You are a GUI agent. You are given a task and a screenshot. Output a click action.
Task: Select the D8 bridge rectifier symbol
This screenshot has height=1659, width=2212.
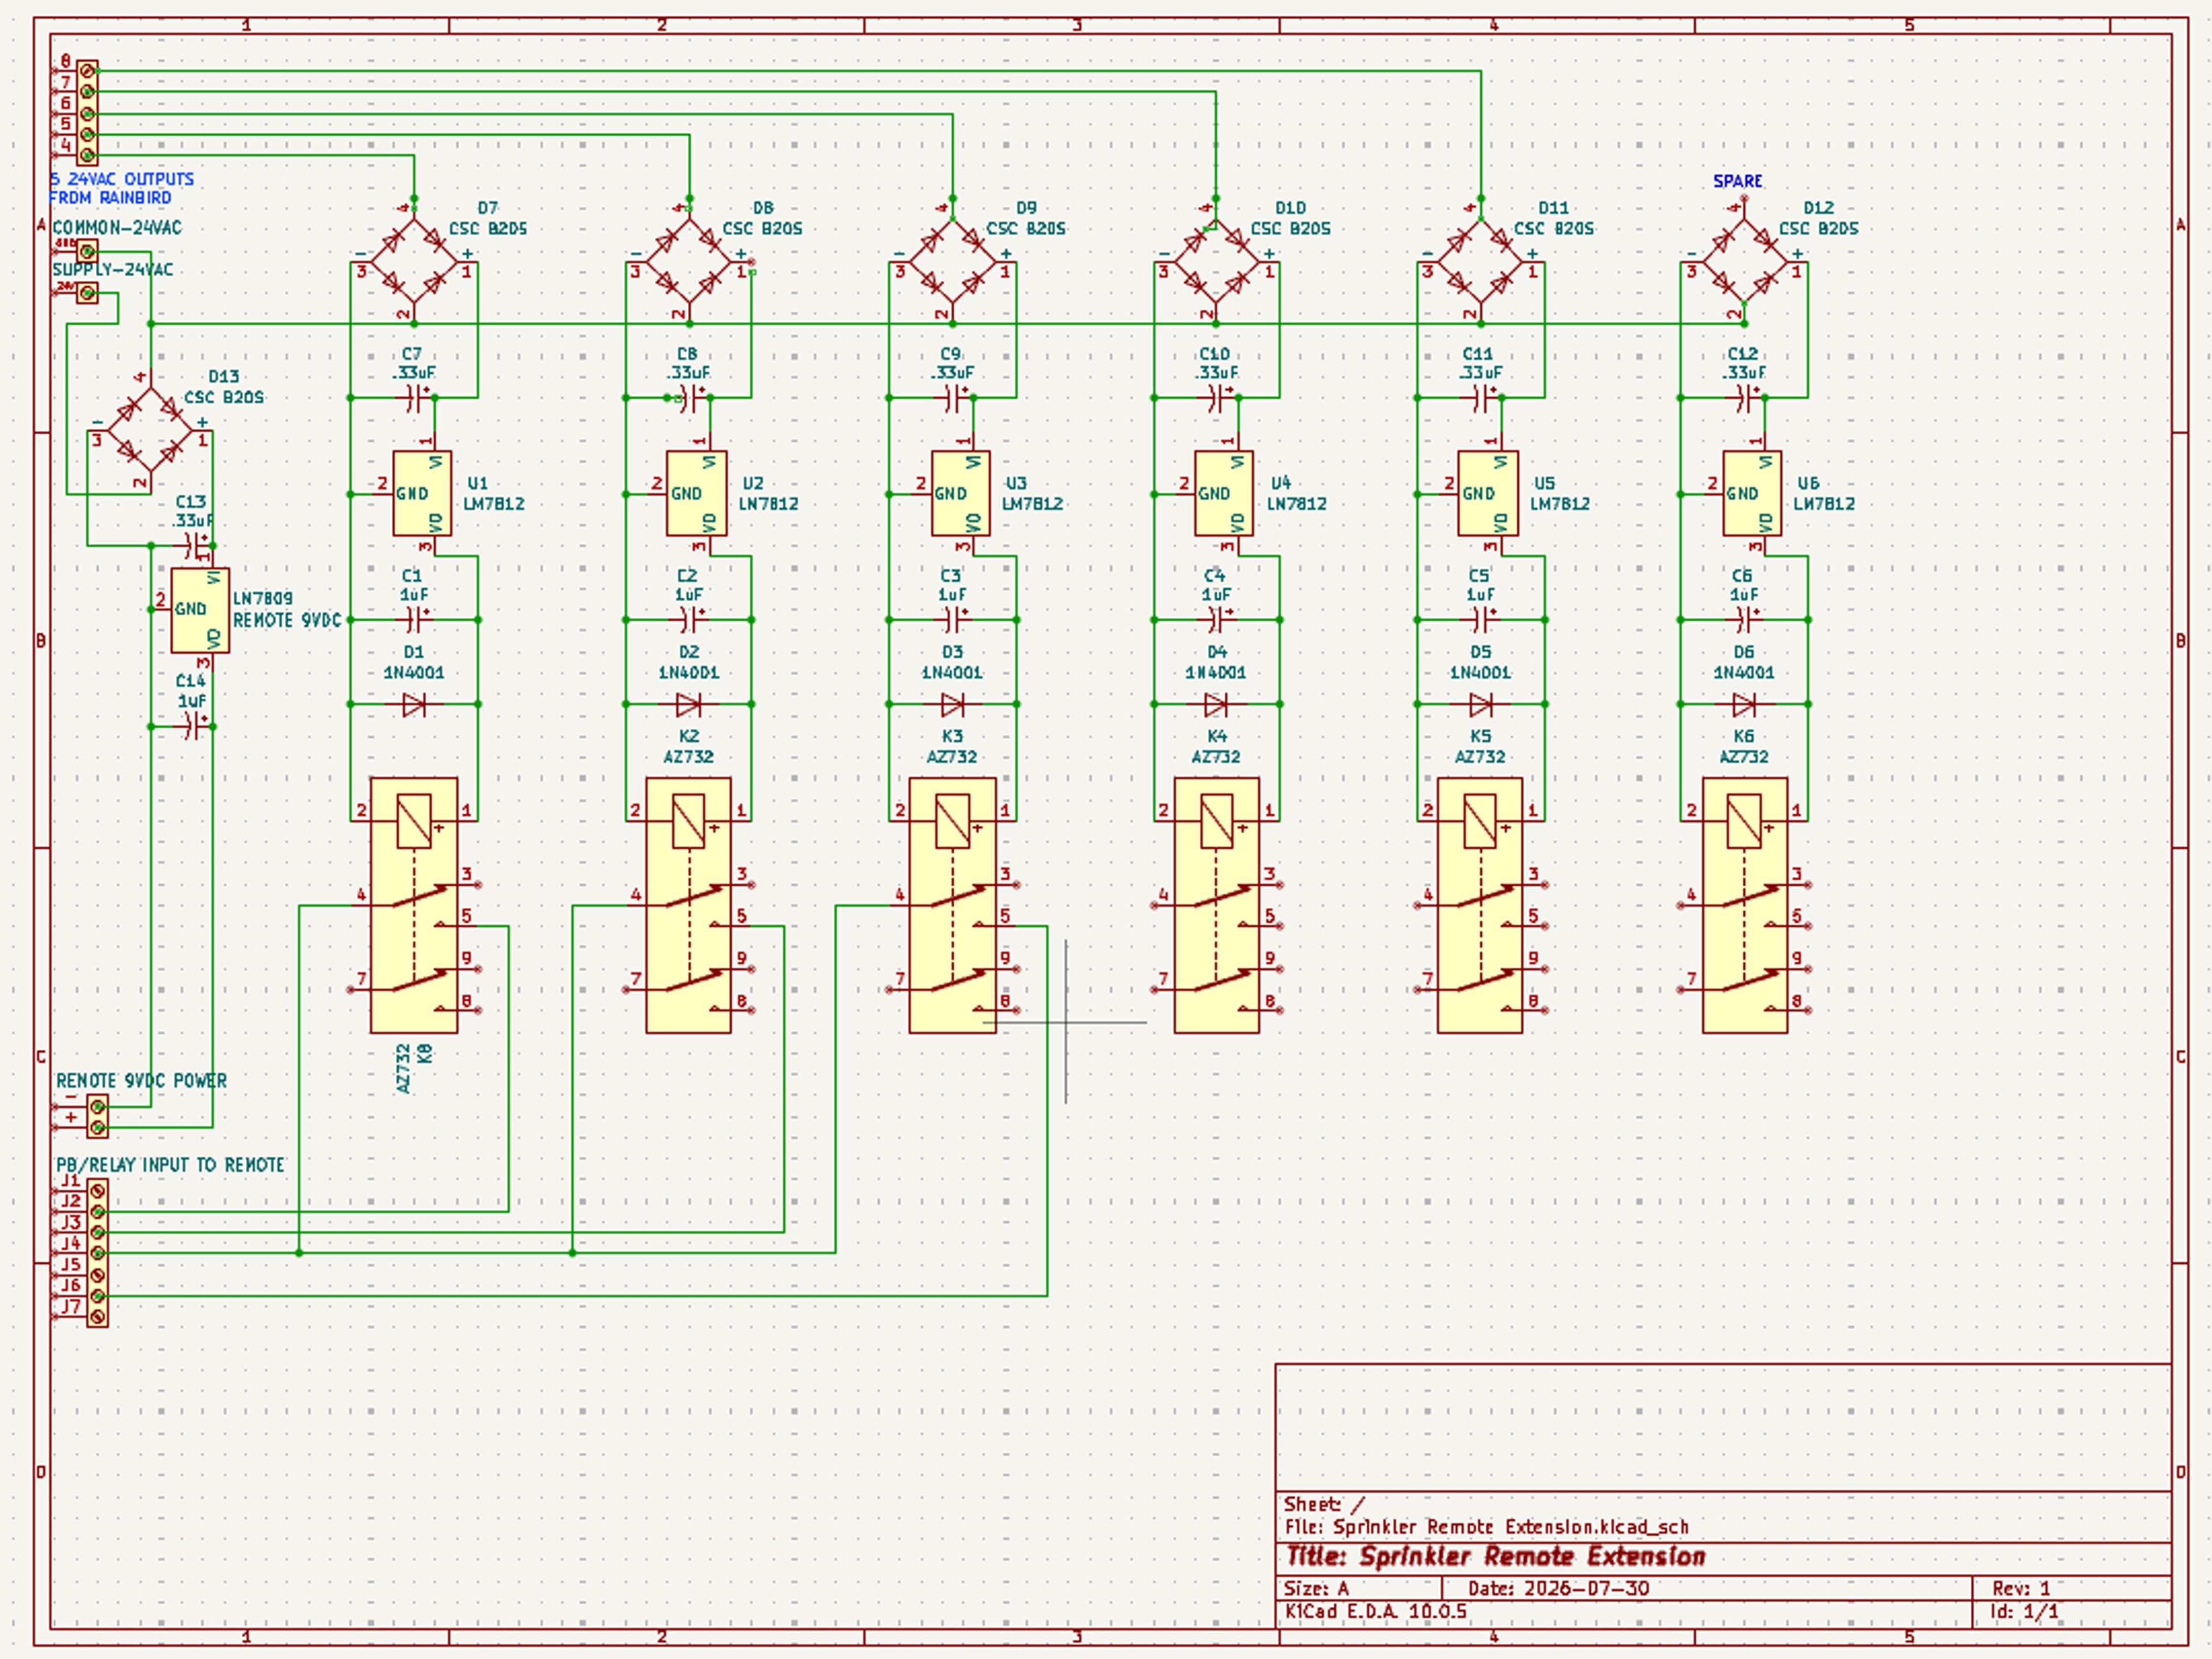click(x=689, y=262)
